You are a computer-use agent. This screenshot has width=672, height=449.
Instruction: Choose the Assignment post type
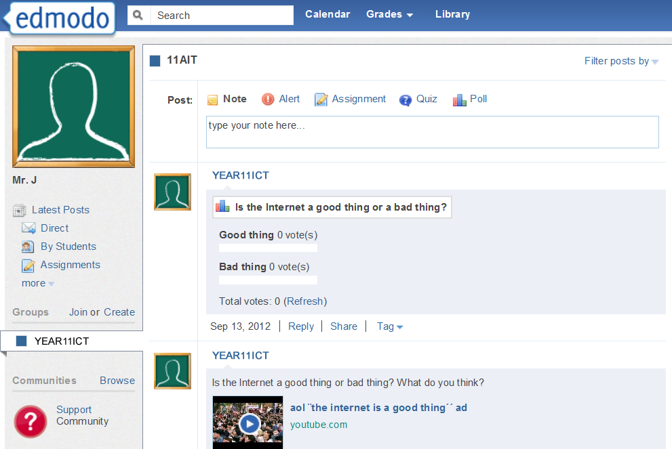[359, 99]
